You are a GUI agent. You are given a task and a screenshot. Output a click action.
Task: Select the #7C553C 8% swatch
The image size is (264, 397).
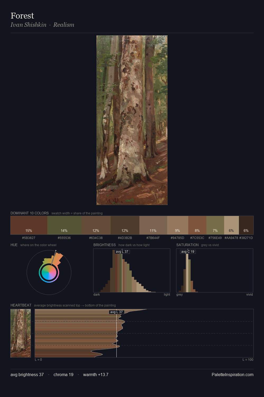coord(197,225)
